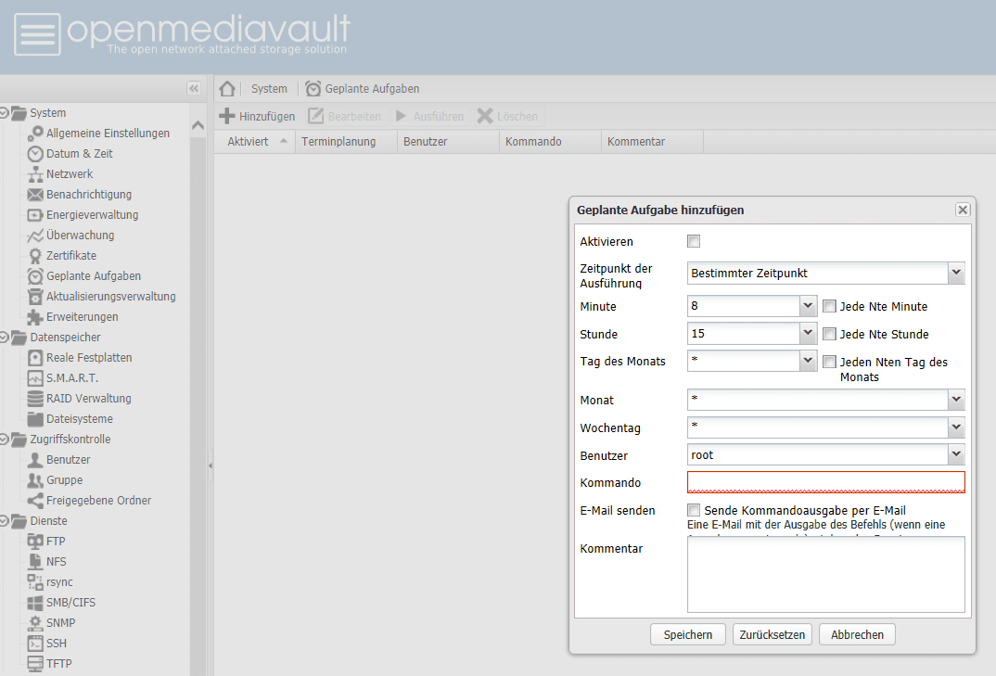The width and height of the screenshot is (996, 676).
Task: Click NFS document icon
Action: (x=35, y=562)
